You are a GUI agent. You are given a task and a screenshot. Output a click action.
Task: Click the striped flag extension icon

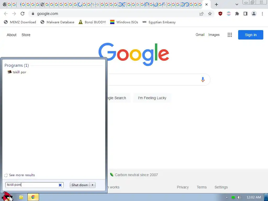pyautogui.click(x=229, y=14)
